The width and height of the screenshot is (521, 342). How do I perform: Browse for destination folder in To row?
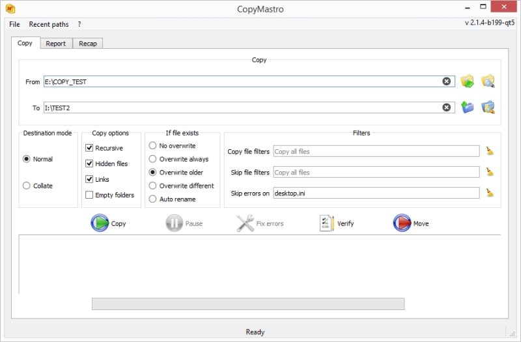tap(467, 107)
